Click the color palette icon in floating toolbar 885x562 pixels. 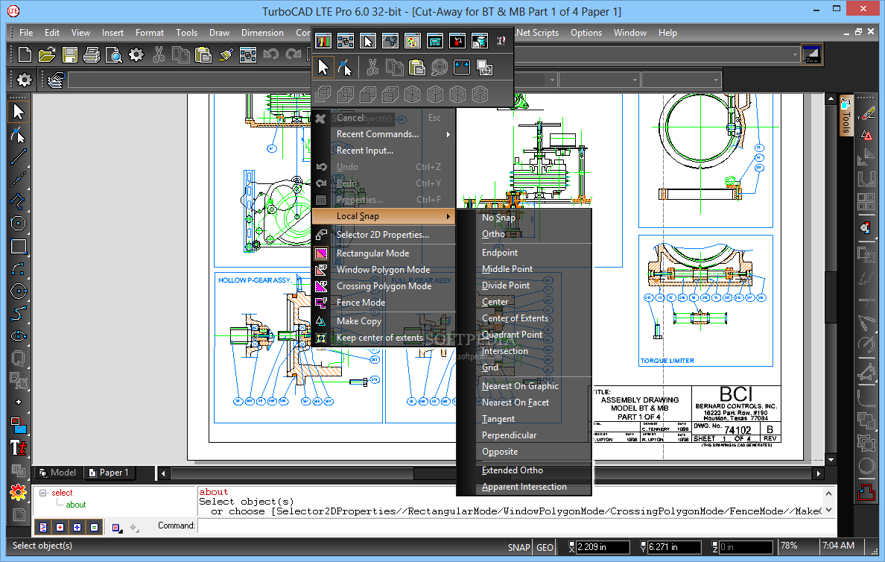point(413,41)
